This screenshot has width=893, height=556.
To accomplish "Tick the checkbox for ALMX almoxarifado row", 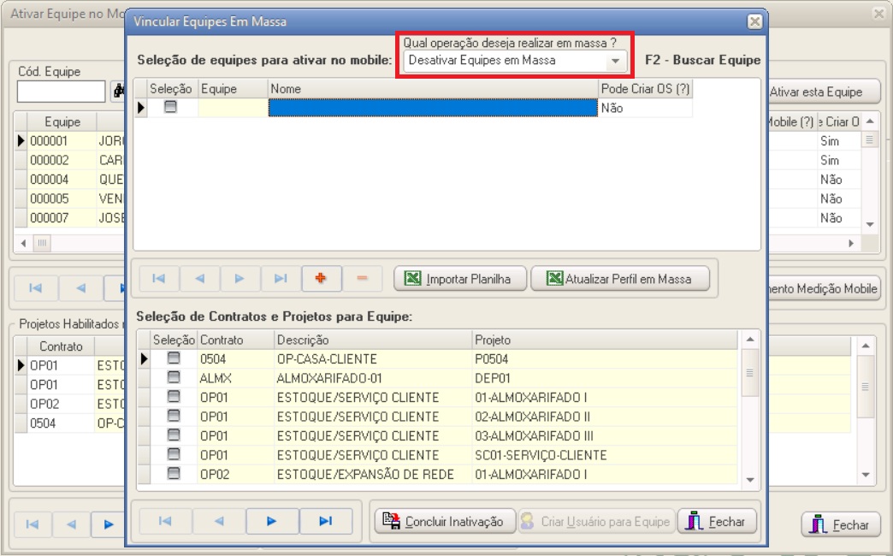I will pos(174,378).
